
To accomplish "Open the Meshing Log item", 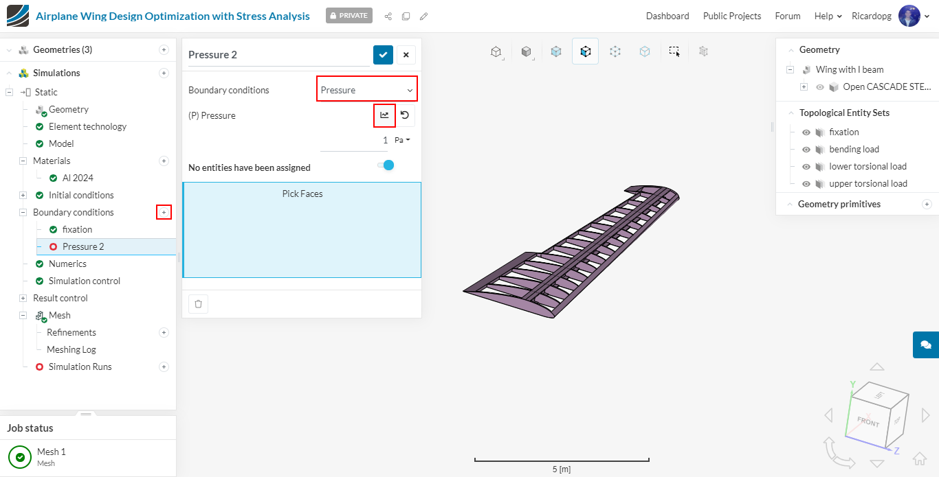I will click(71, 349).
